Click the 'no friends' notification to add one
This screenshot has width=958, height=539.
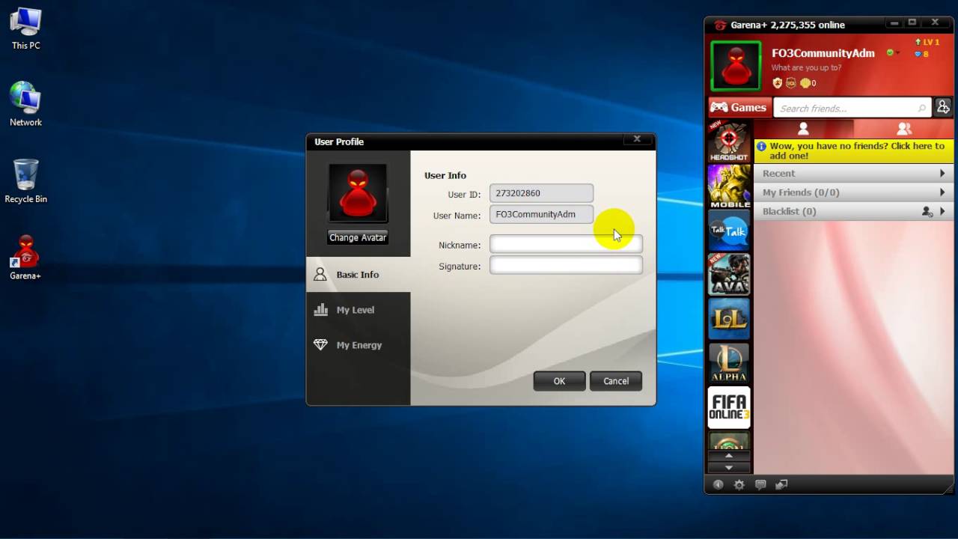[853, 151]
